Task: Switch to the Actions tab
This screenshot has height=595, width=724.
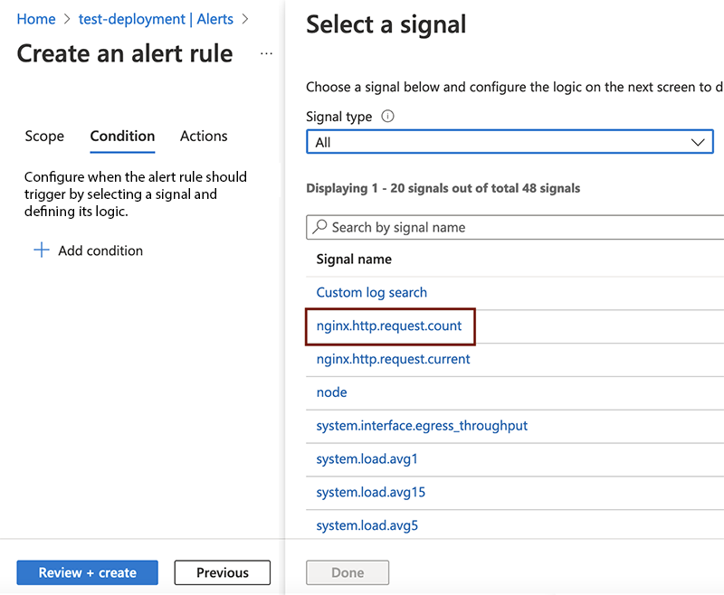Action: 203,137
